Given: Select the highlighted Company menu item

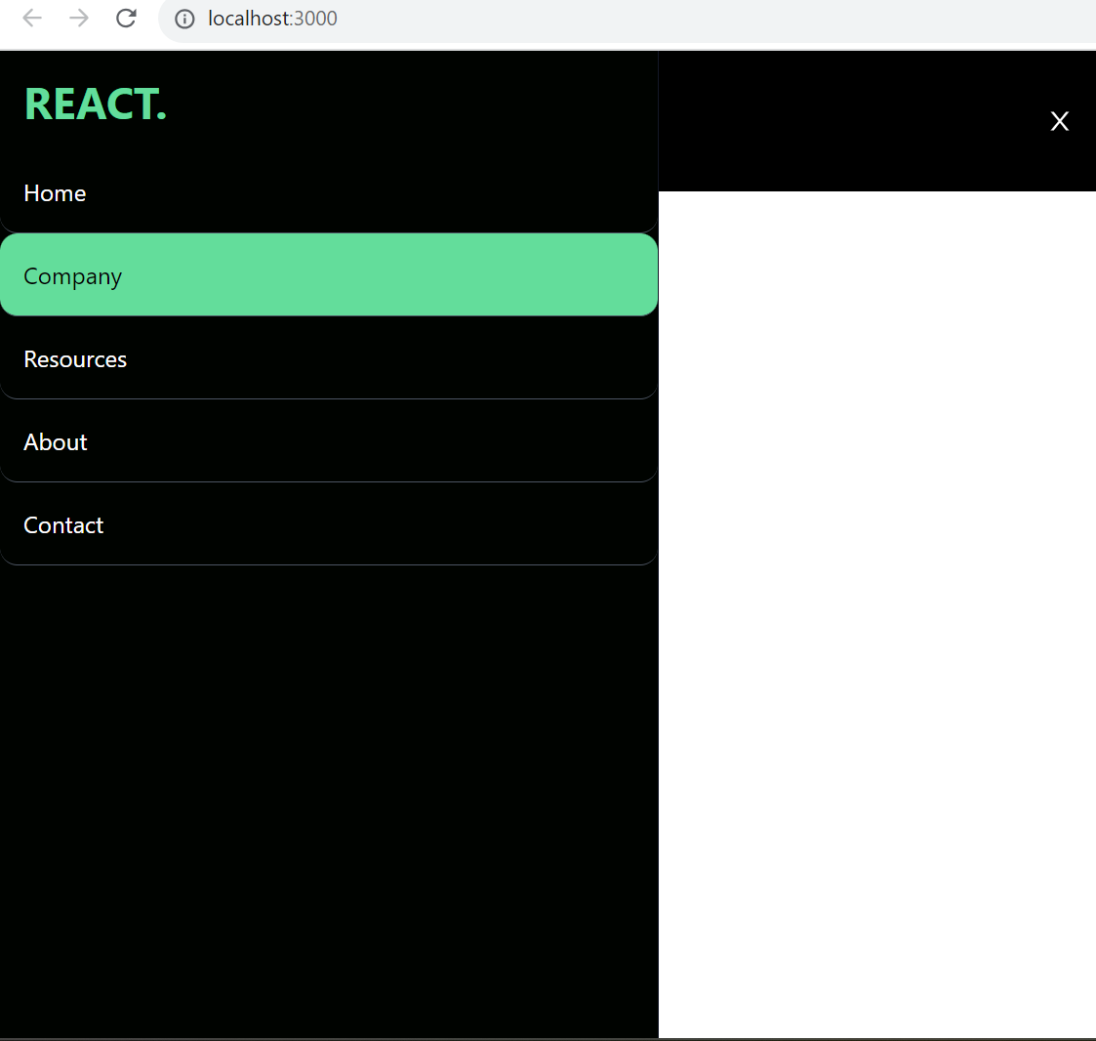Looking at the screenshot, I should 72,275.
